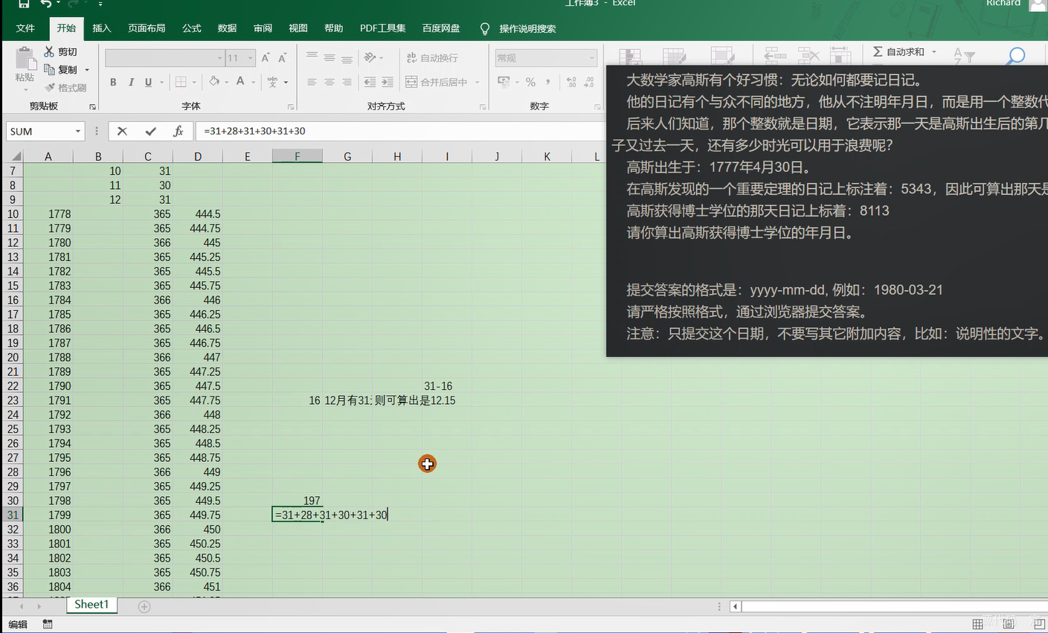Screen dimensions: 1048x633
Task: Toggle underline formatting
Action: (148, 82)
